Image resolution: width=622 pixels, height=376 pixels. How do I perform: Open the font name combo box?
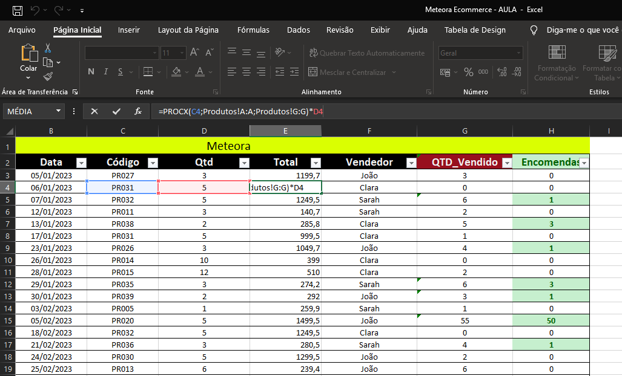click(x=122, y=53)
